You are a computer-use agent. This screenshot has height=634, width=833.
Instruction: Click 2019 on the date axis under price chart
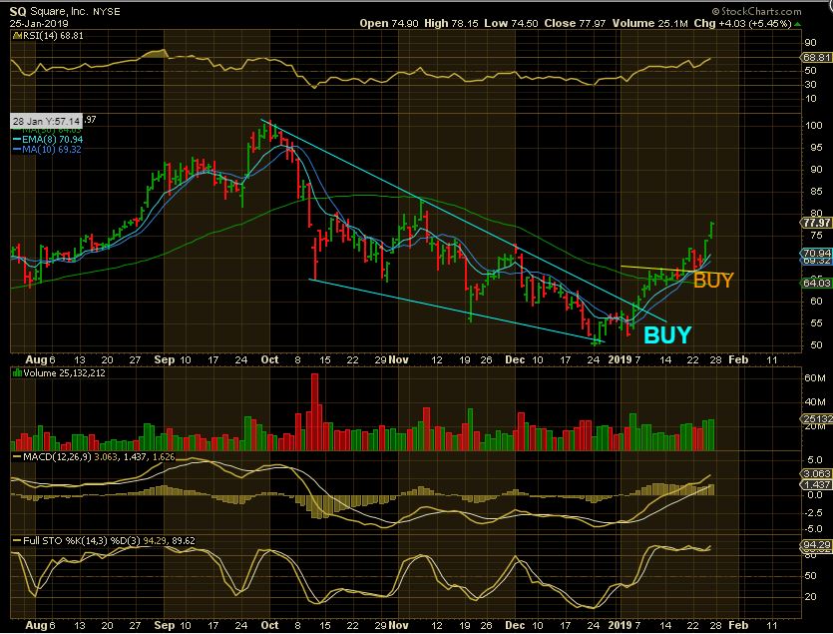(x=620, y=359)
